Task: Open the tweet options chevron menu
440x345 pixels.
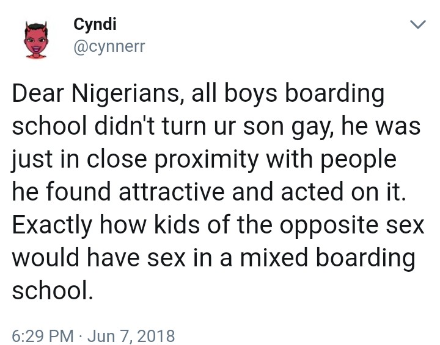Action: pyautogui.click(x=416, y=25)
